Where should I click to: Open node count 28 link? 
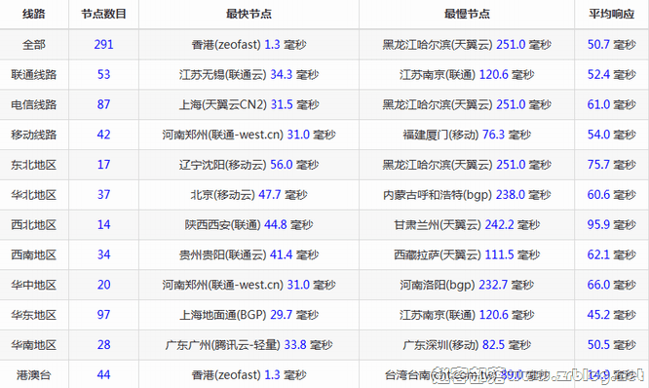[103, 345]
